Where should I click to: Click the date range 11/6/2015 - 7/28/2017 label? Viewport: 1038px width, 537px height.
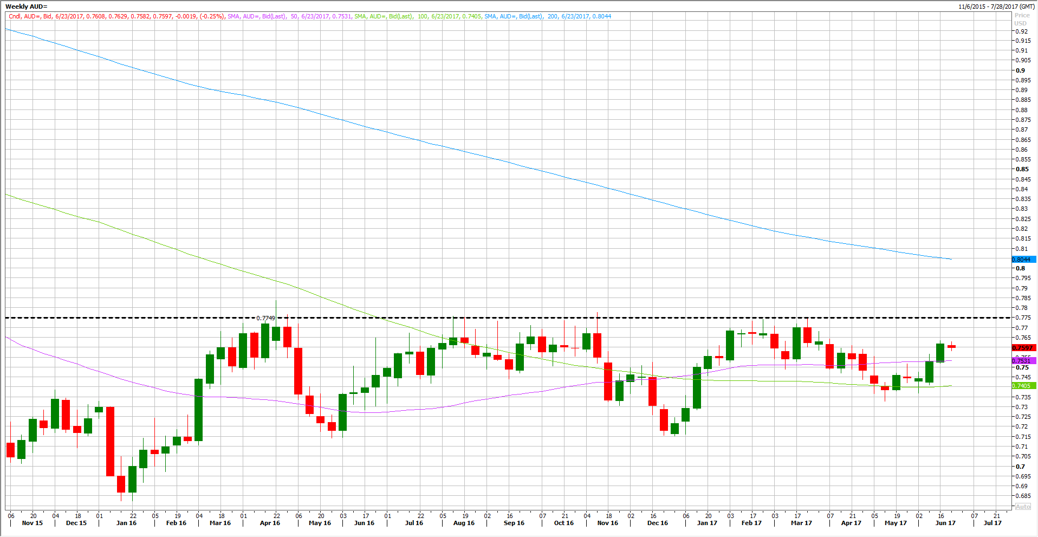(996, 7)
